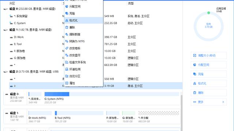Choose 分配空间 in the context menu
Image resolution: width=234 pixels, height=131 pixels.
click(84, 7)
